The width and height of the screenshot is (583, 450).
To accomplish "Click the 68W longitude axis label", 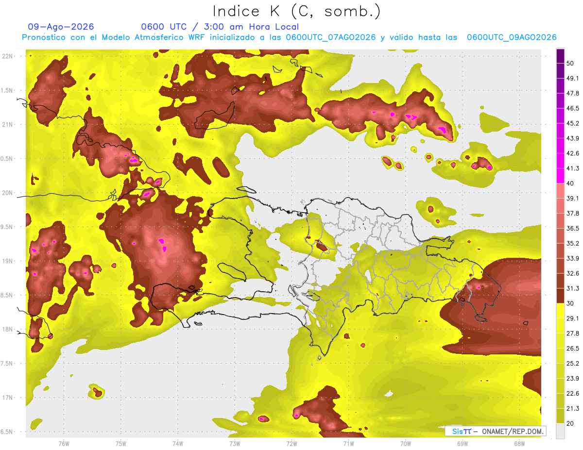I will click(519, 443).
